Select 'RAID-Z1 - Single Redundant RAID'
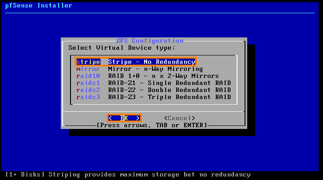The image size is (323, 180). tap(169, 83)
